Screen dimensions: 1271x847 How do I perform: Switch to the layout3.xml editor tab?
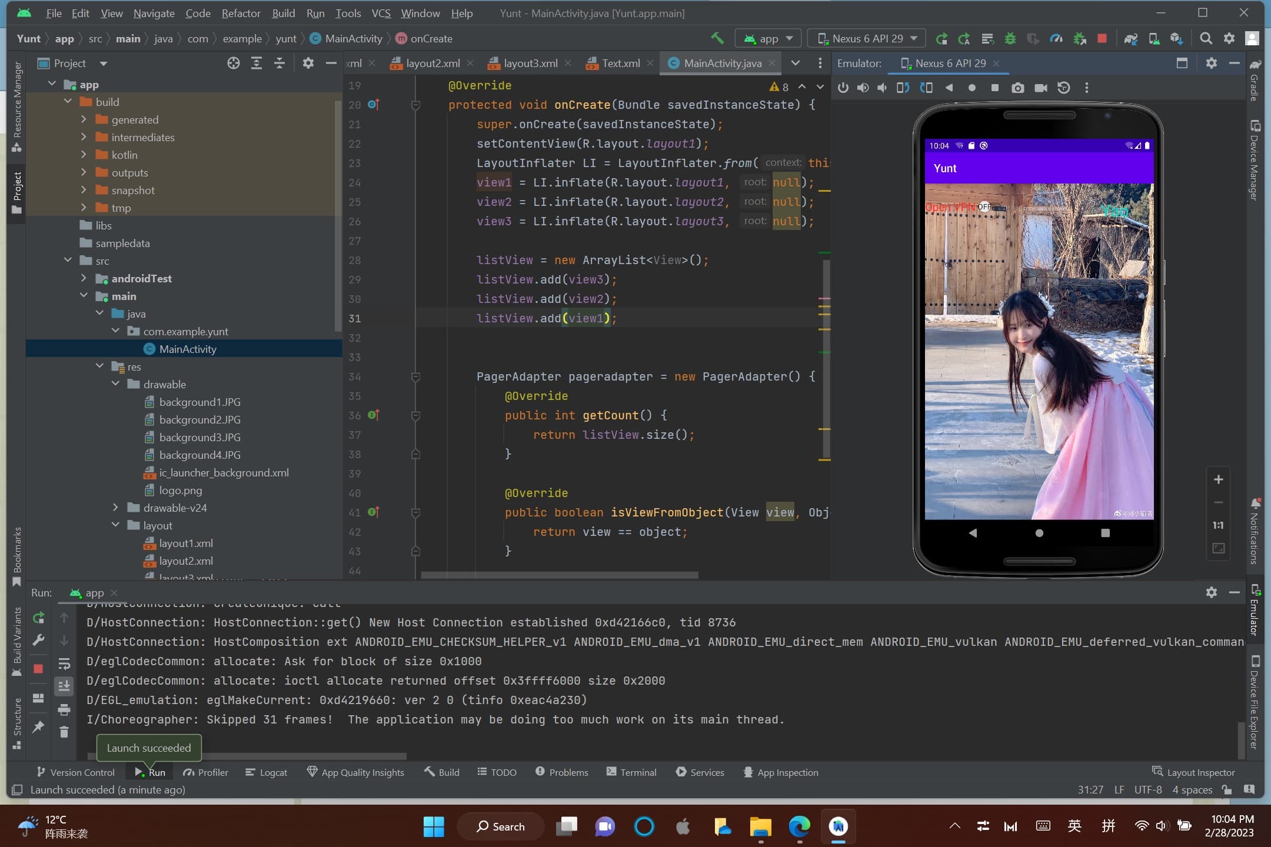(x=530, y=63)
